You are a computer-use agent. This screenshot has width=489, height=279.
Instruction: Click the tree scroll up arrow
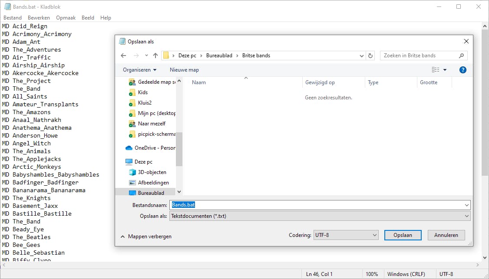(x=179, y=81)
